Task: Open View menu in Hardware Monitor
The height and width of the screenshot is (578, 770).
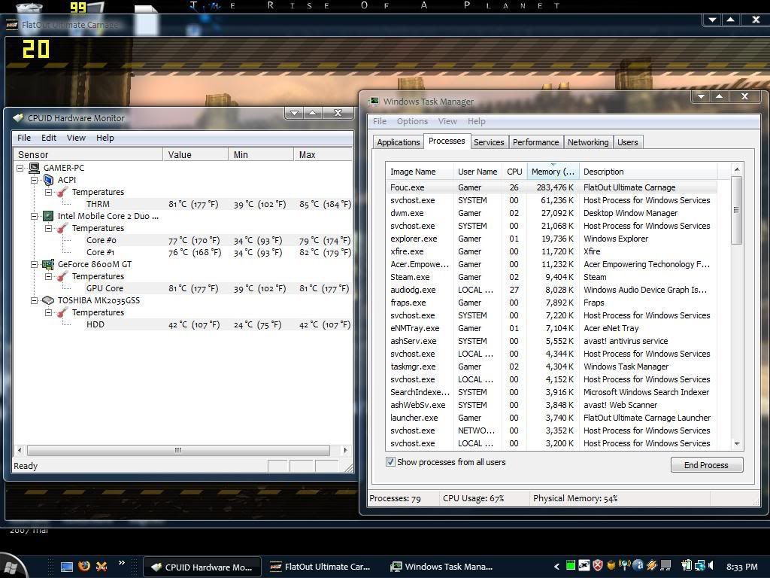Action: coord(76,138)
